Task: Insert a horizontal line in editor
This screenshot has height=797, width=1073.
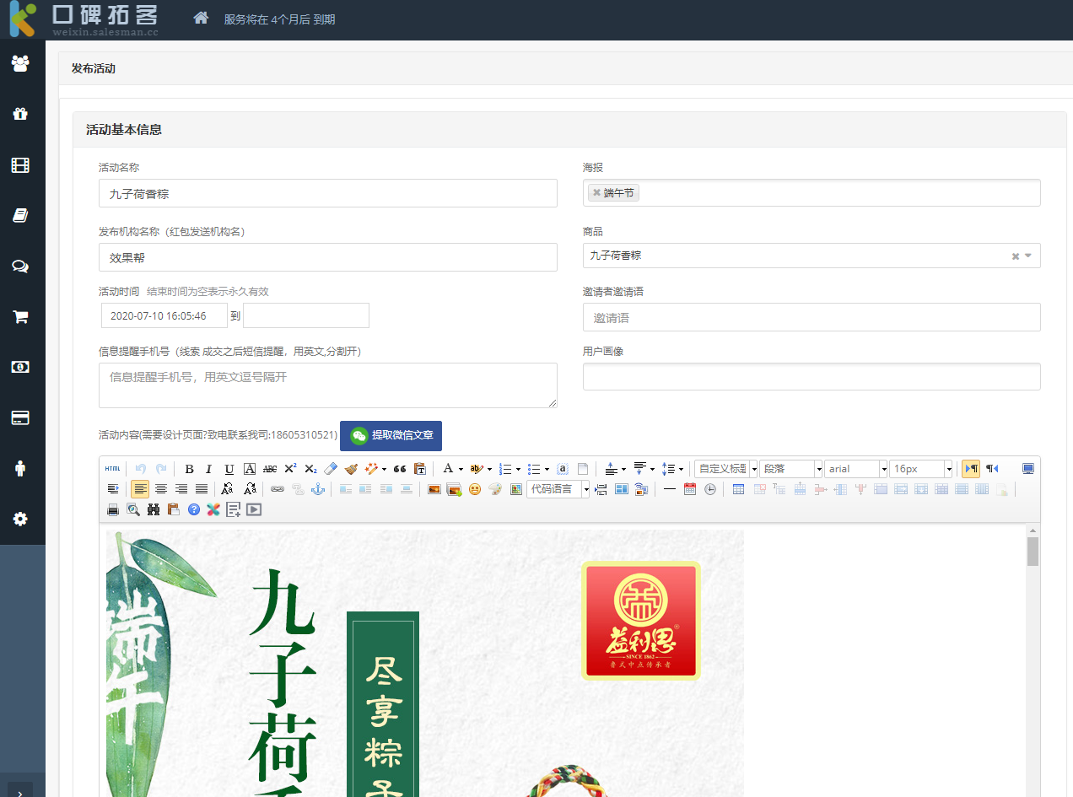Action: tap(670, 489)
